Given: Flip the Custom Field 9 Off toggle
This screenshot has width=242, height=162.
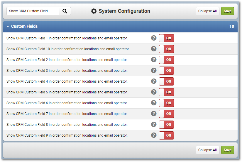Looking at the screenshot, I should pyautogui.click(x=166, y=135).
